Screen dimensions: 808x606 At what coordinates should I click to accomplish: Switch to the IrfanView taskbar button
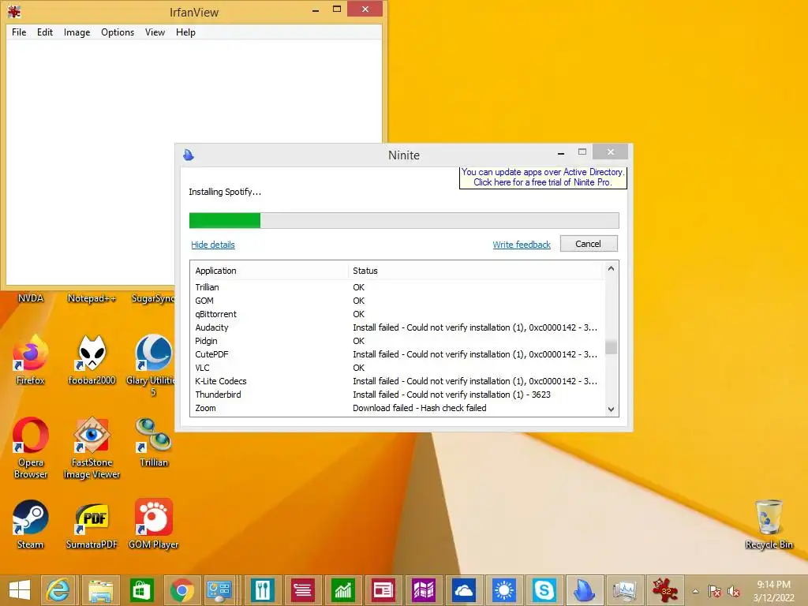[x=664, y=590]
